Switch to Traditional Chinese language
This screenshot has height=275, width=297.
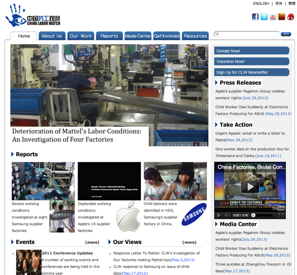pos(292,3)
